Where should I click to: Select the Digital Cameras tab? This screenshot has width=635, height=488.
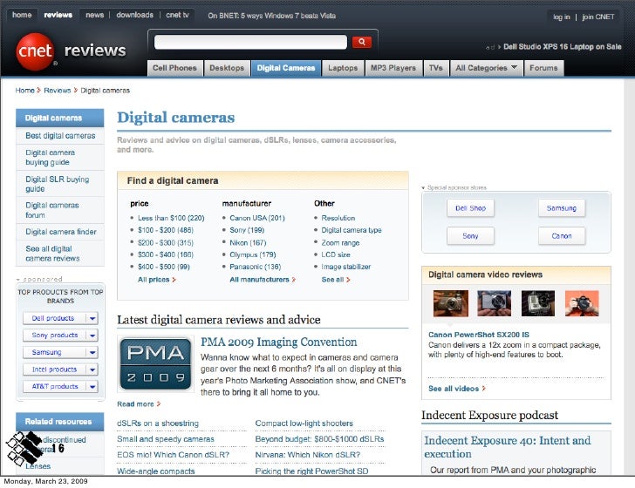[286, 68]
